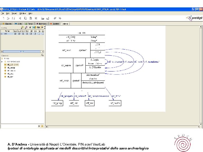Click the config table horizontal scrollbar
The image size is (203, 152).
tap(22, 52)
